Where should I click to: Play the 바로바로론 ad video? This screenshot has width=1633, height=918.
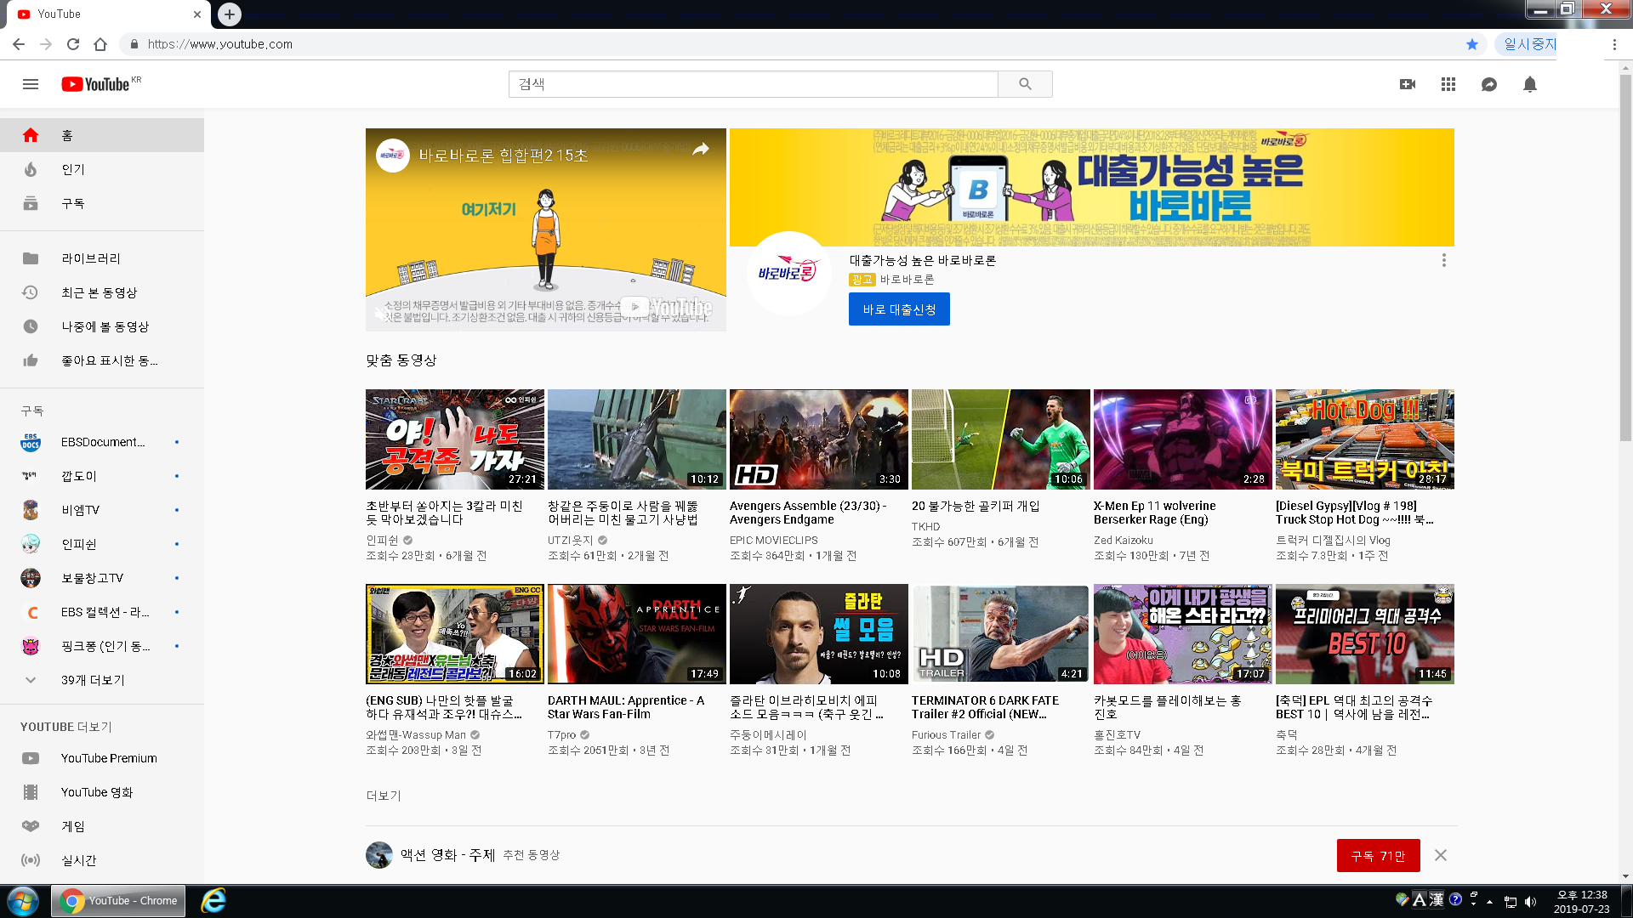(546, 229)
